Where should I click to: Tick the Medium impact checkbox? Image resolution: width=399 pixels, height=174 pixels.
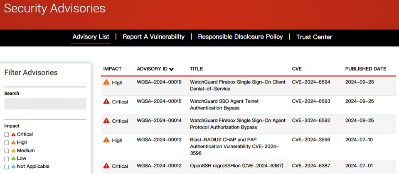(7, 151)
